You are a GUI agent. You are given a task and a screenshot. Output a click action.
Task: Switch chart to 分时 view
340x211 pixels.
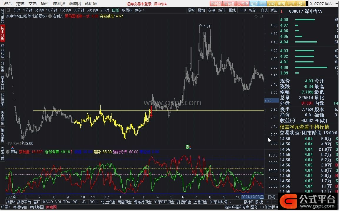tap(17, 10)
